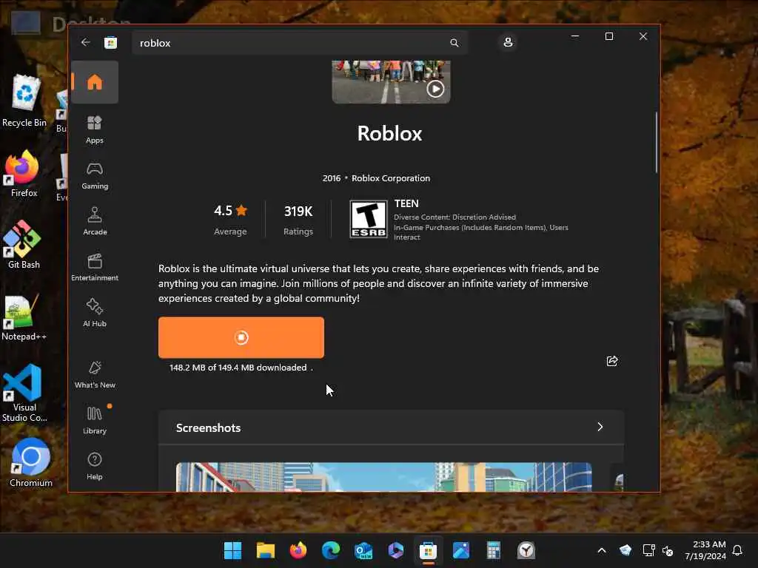Open the Copilot app on the taskbar
Viewport: 758px width, 568px height.
tap(395, 550)
